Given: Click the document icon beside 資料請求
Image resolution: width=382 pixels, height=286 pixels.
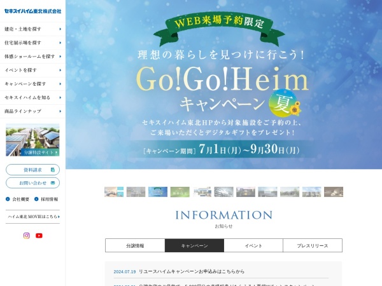Looking at the screenshot, I should [53, 170].
